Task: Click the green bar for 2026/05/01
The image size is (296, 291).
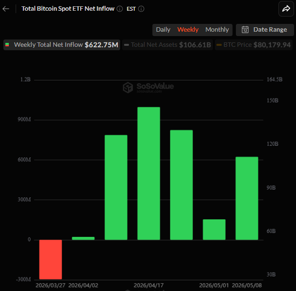Action: coord(214,230)
